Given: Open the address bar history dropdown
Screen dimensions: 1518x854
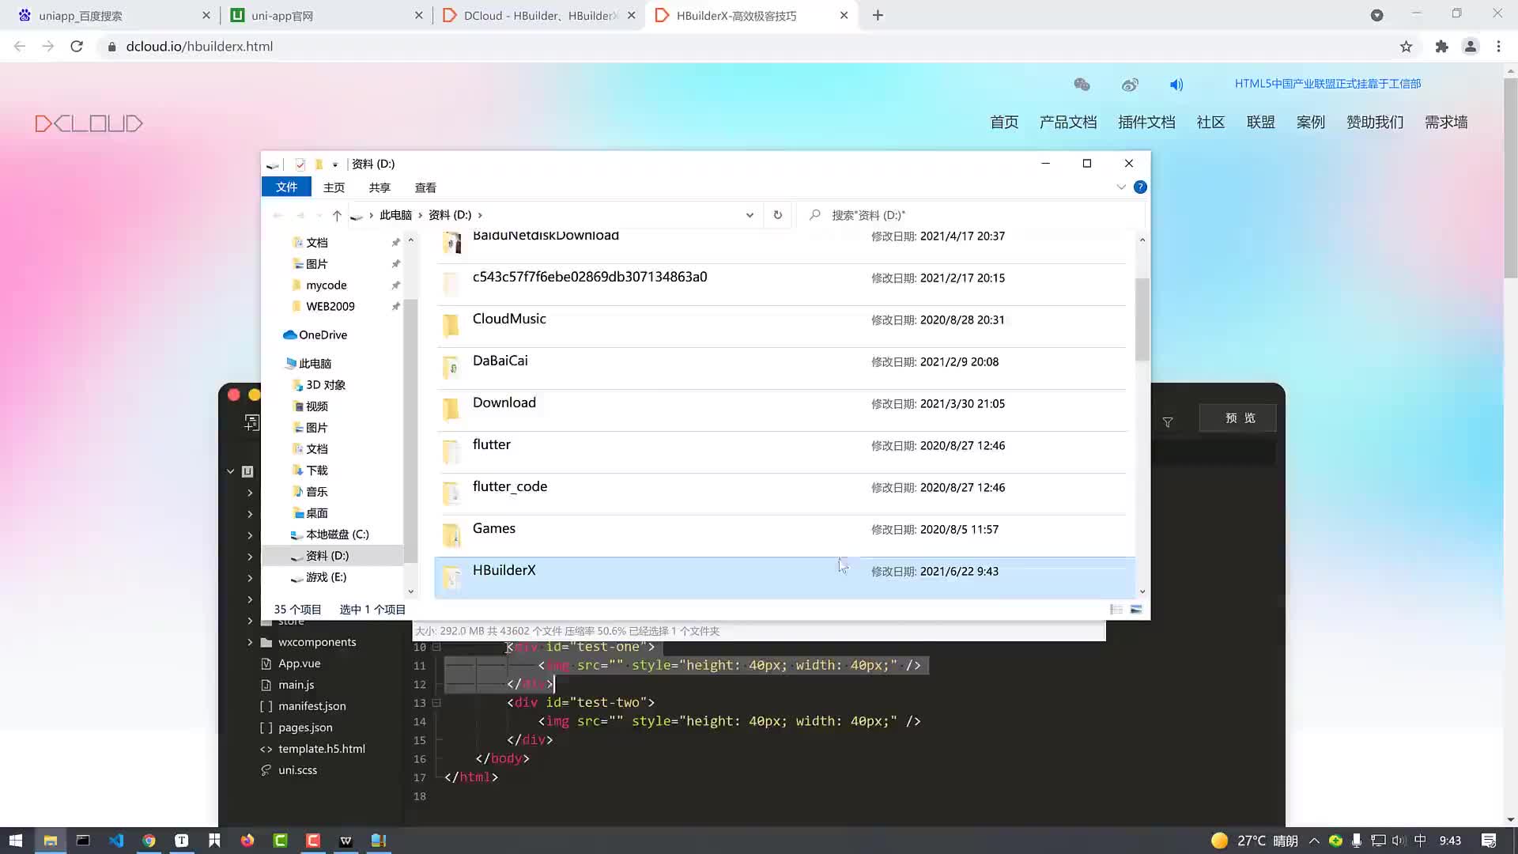Looking at the screenshot, I should point(750,215).
